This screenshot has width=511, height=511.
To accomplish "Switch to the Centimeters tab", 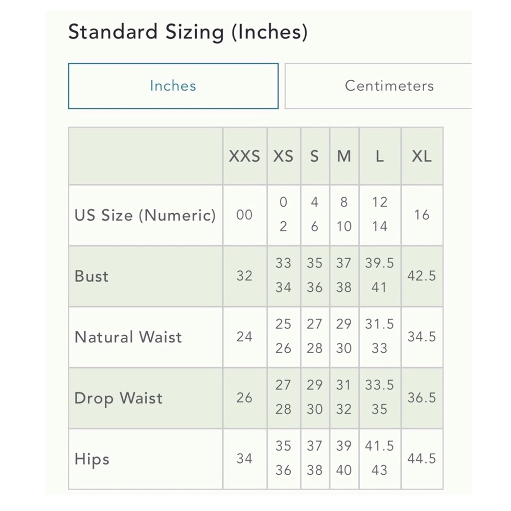I will click(388, 86).
